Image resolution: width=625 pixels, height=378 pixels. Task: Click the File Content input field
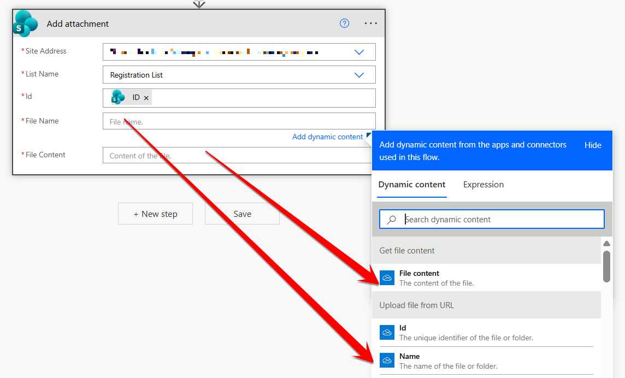click(x=237, y=156)
